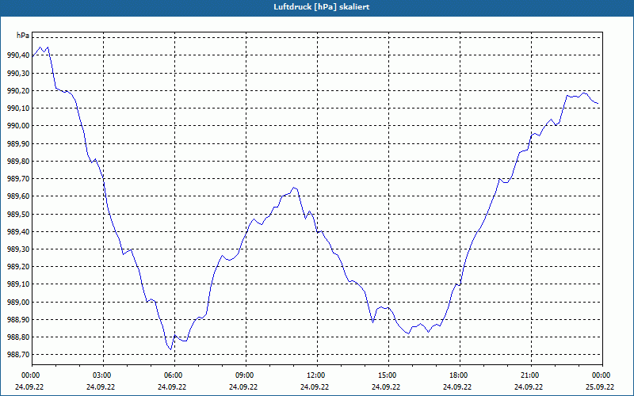Click the 988,90 y-axis label
634x396 pixels.
click(18, 320)
